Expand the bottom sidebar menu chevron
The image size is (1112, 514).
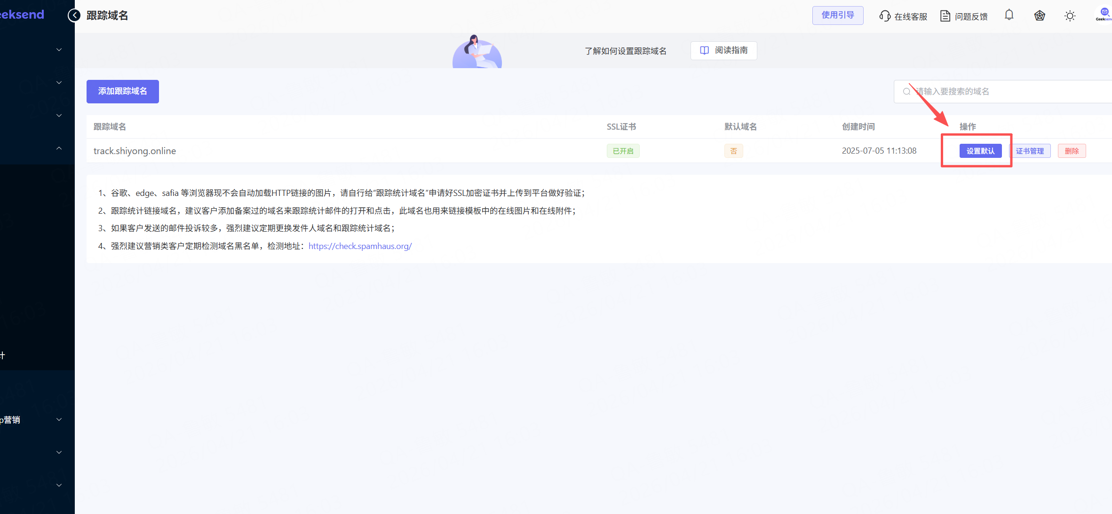pos(59,485)
